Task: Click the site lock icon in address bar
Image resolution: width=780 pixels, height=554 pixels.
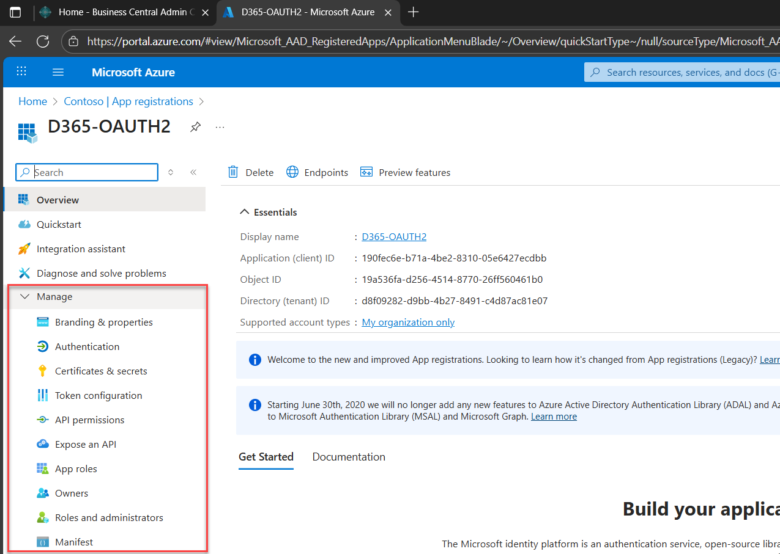Action: point(74,42)
